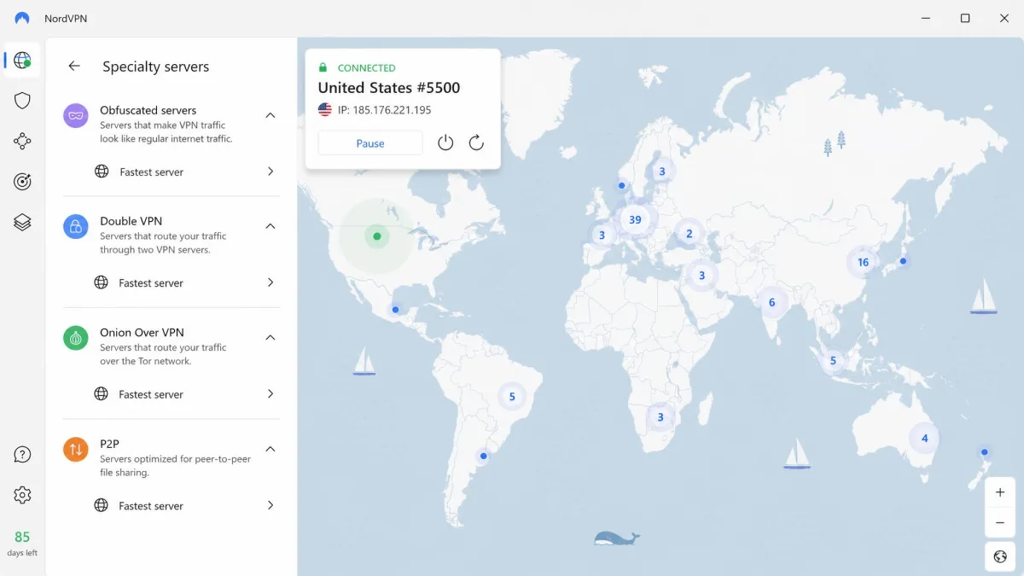Maximize the NordVPN window
Image resolution: width=1024 pixels, height=576 pixels.
(965, 18)
